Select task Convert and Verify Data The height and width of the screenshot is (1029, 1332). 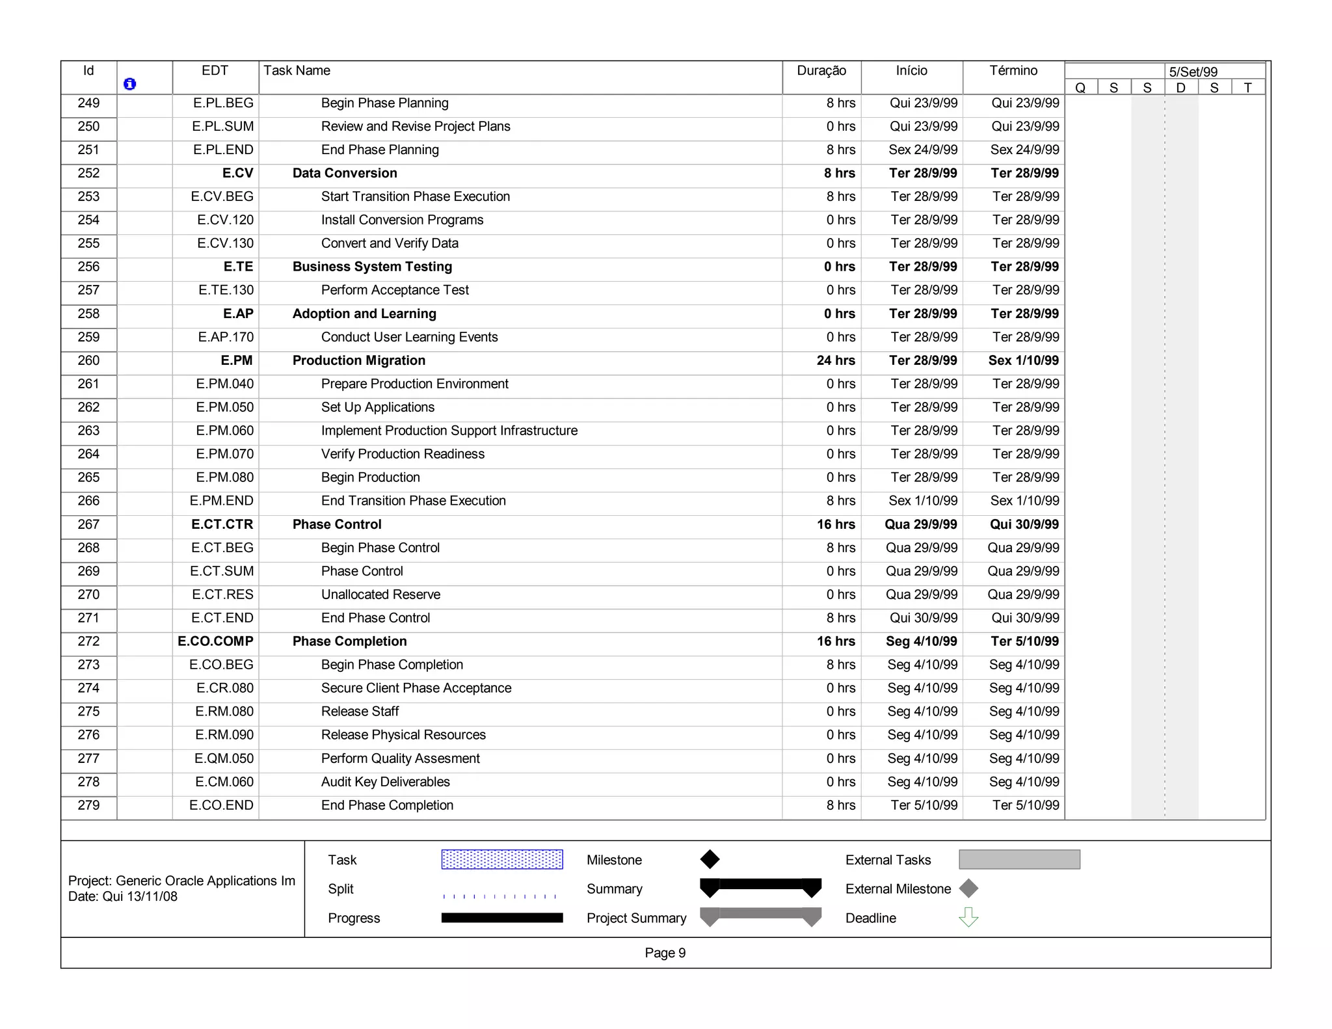(390, 244)
